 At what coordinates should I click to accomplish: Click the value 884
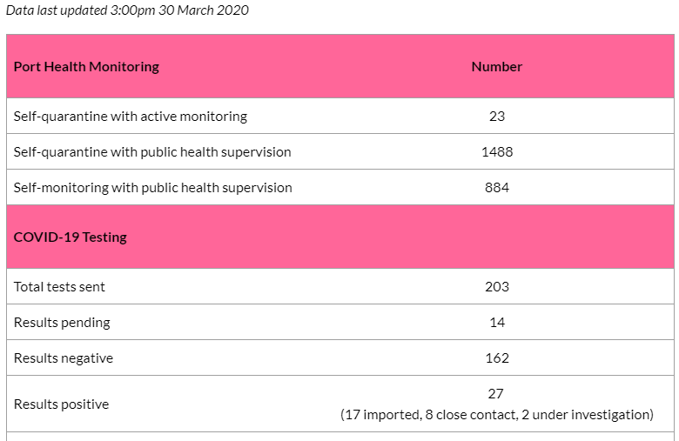coord(497,187)
